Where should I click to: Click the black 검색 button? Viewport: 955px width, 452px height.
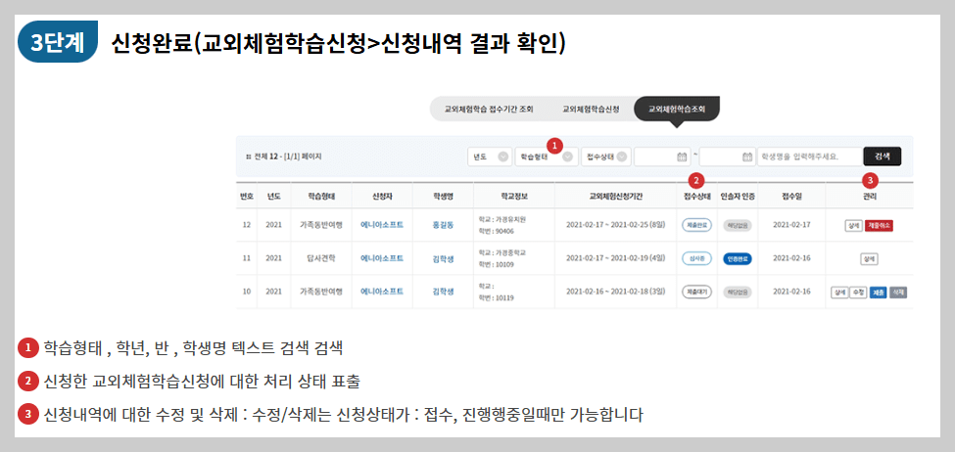882,157
